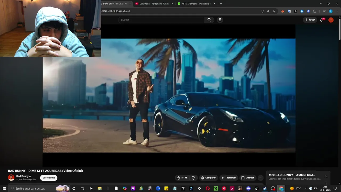
Task: Click the Suscribirme button
Action: (49, 178)
